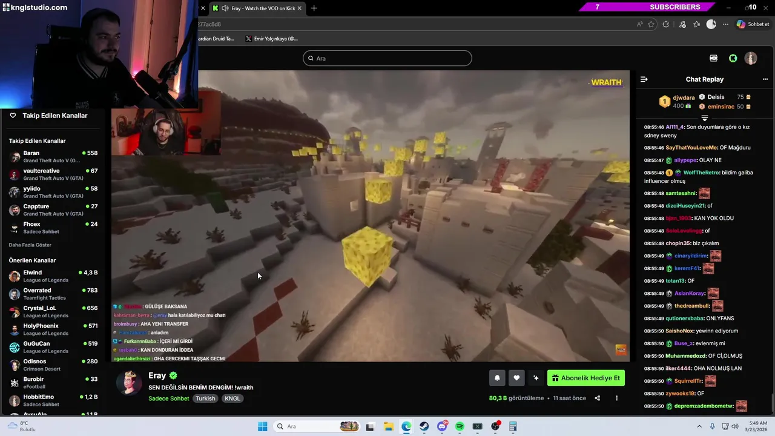Open the 'Emir Yalçınkaya' X bookmark
775x436 pixels.
[272, 39]
